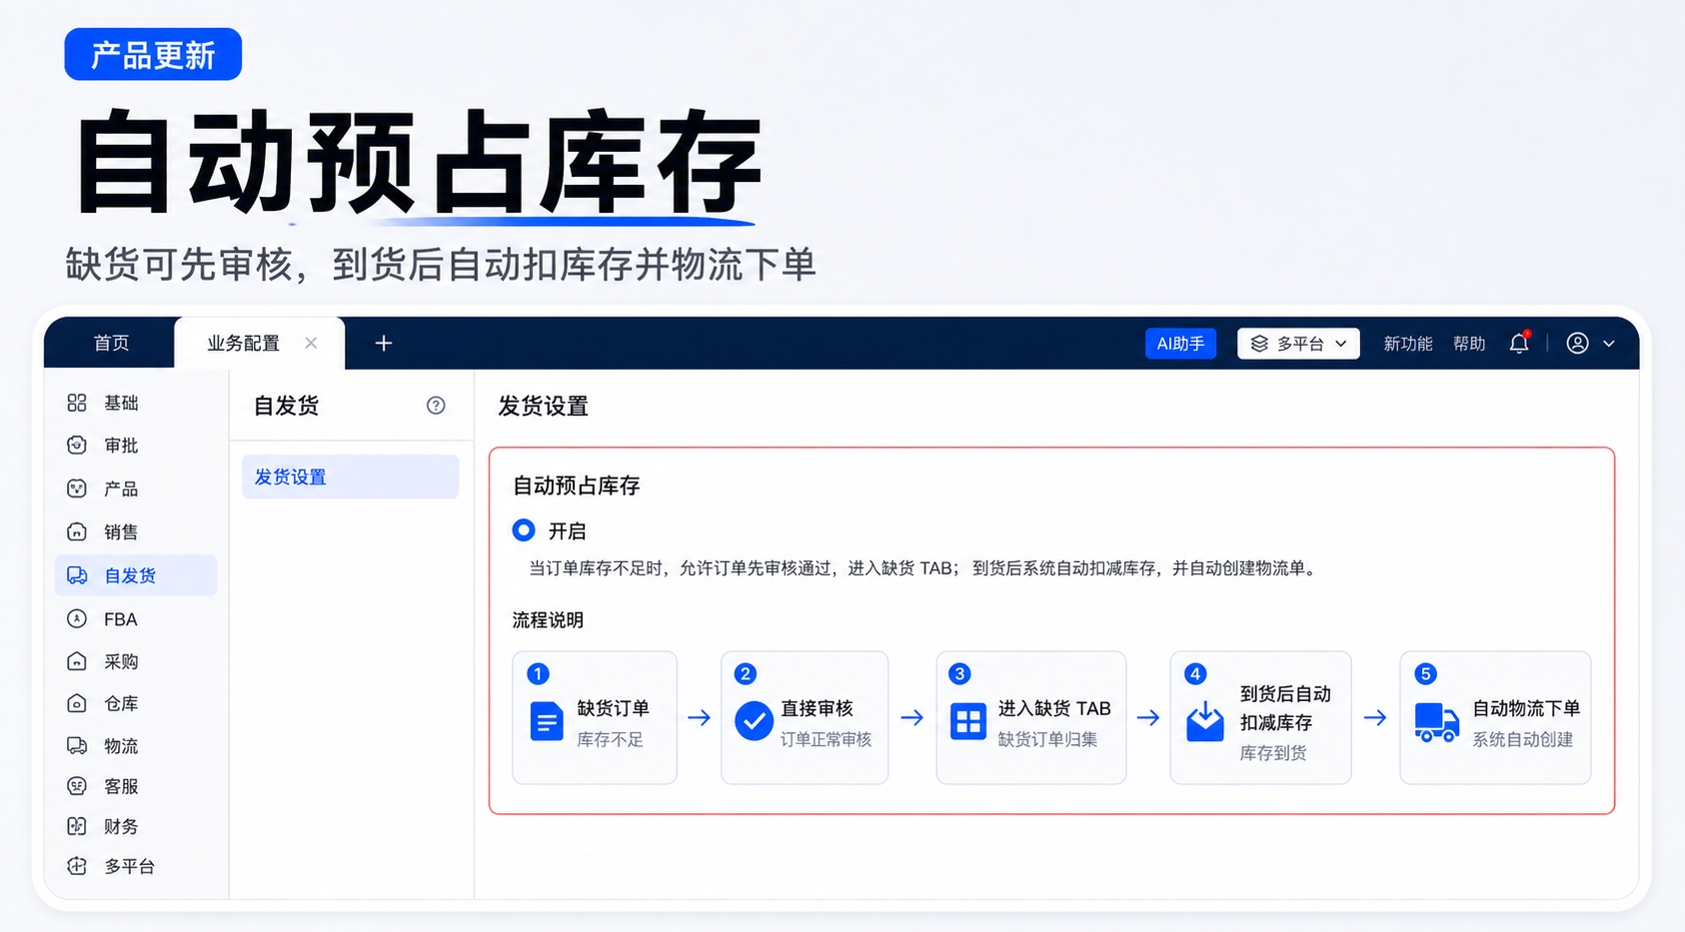1685x932 pixels.
Task: Open the 财务 menu item
Action: [x=121, y=826]
